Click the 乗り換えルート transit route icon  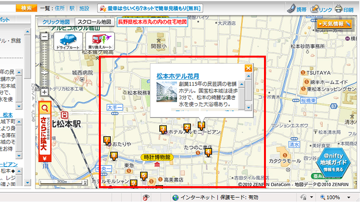pos(100,41)
